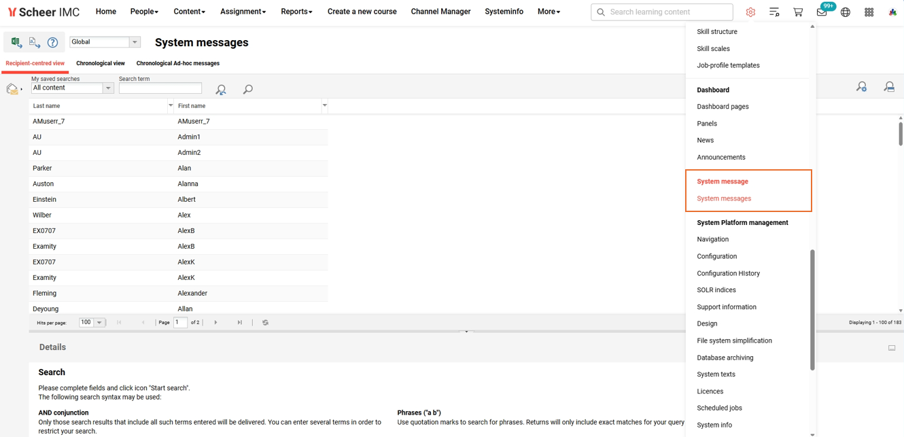Open Channel Manager
The width and height of the screenshot is (904, 437).
click(440, 12)
